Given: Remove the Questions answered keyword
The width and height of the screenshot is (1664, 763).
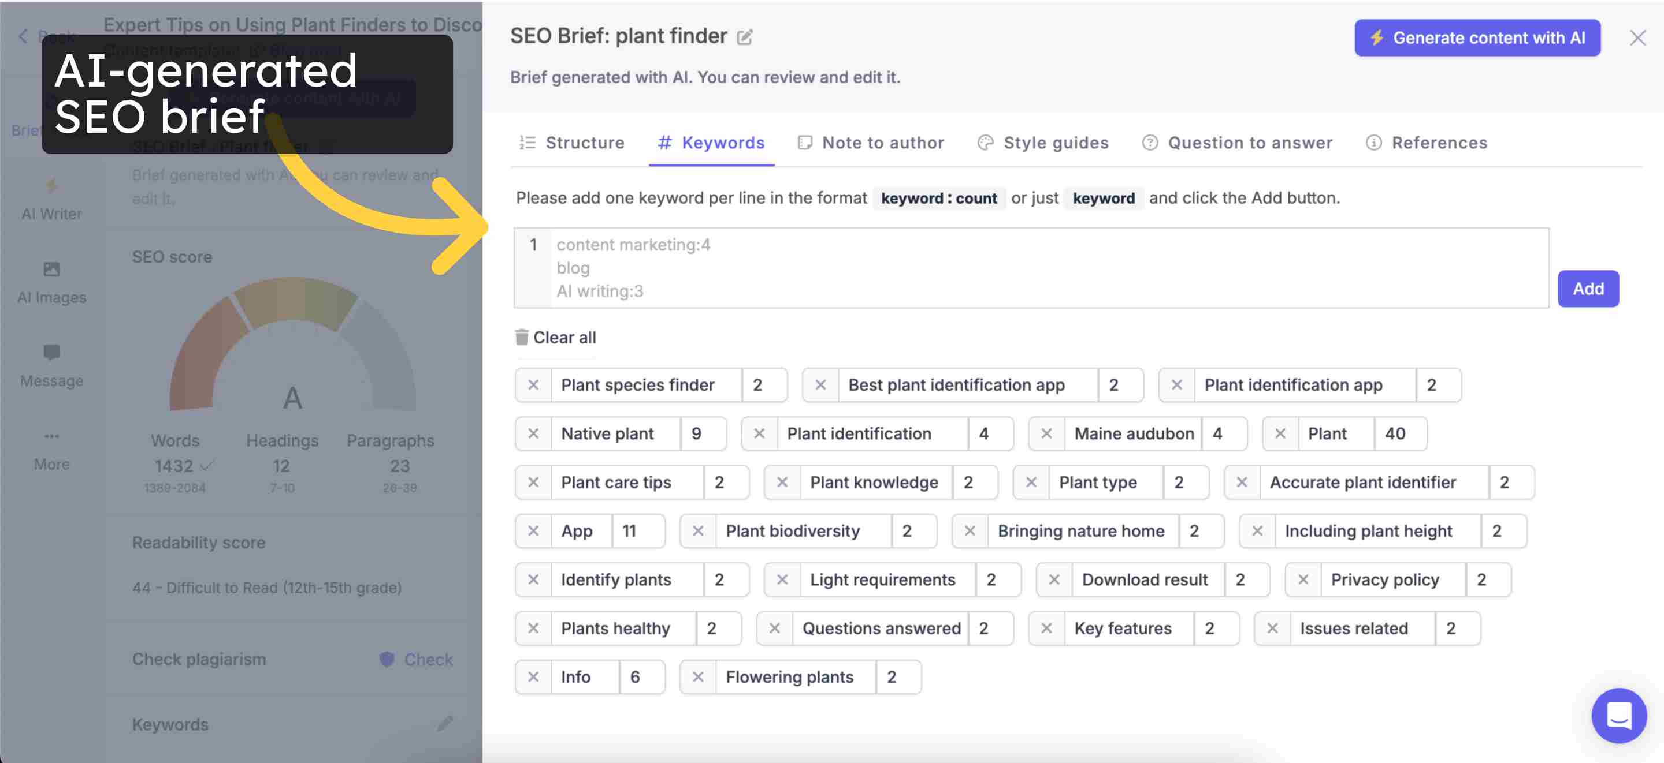Looking at the screenshot, I should pyautogui.click(x=774, y=629).
